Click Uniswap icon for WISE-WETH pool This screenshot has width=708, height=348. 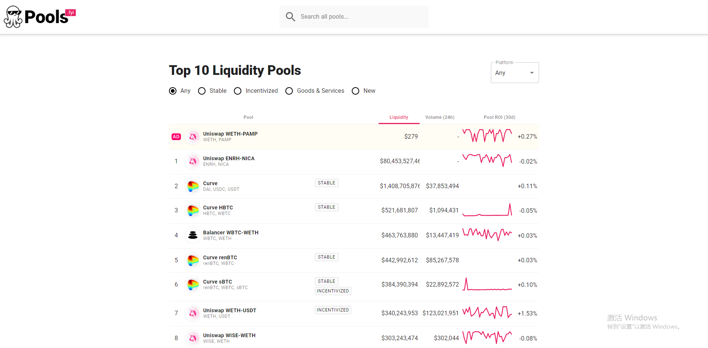[192, 338]
